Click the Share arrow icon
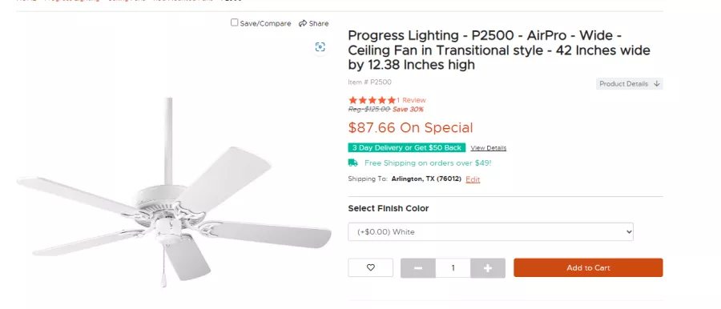 pyautogui.click(x=303, y=23)
